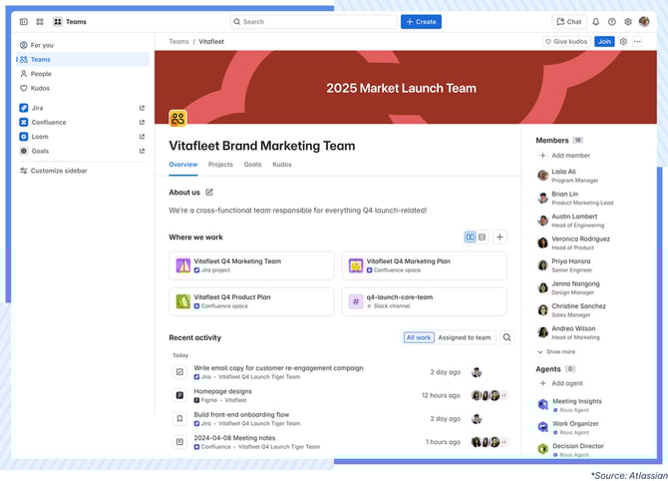
Task: Click the Search input field
Action: [313, 22]
